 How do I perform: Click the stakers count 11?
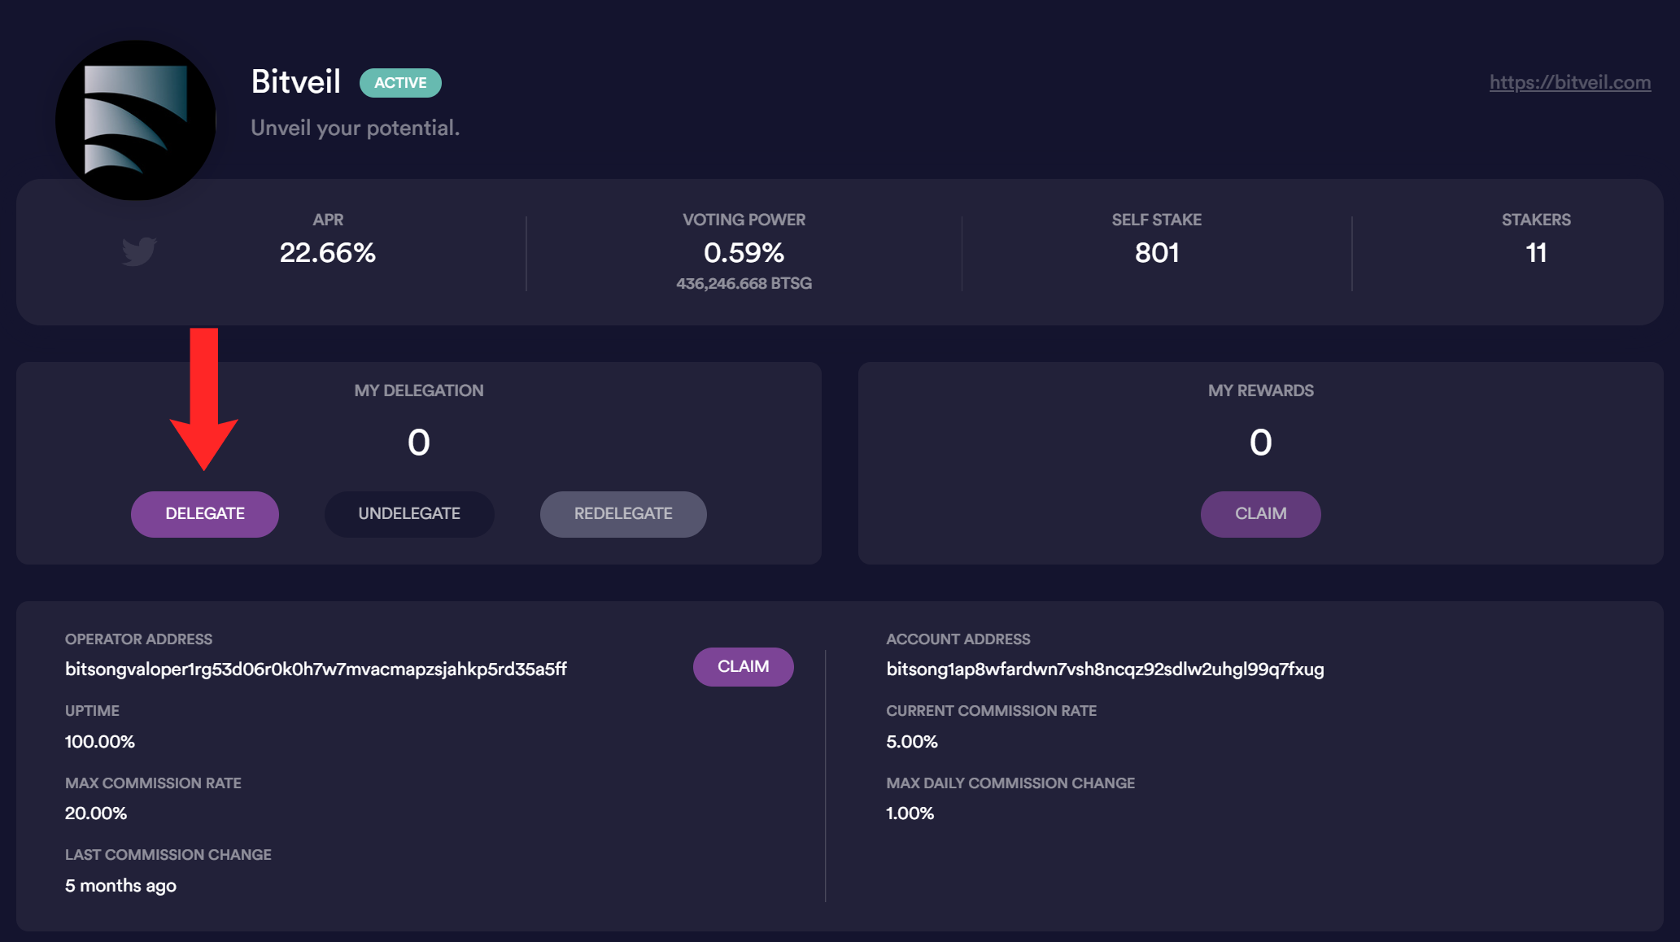(x=1536, y=253)
